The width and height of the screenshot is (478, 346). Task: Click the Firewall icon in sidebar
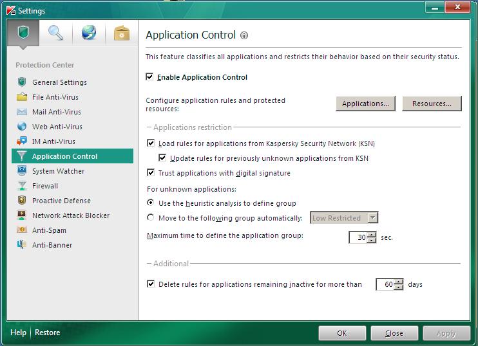(22, 186)
